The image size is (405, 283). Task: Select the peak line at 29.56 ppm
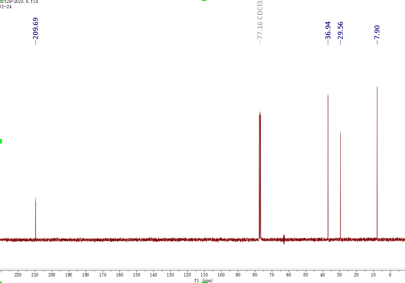point(340,185)
